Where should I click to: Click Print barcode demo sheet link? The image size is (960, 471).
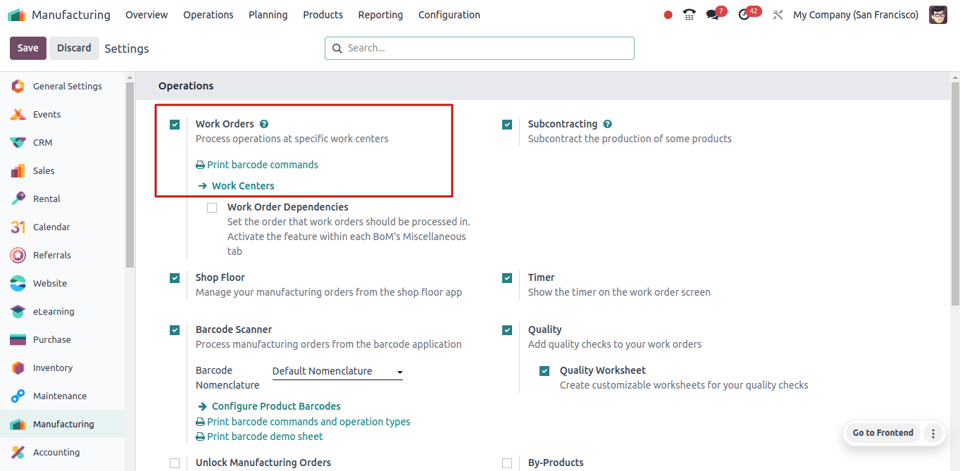259,437
